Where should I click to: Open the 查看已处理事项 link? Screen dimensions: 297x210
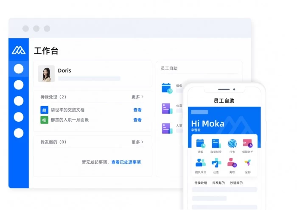pyautogui.click(x=126, y=162)
